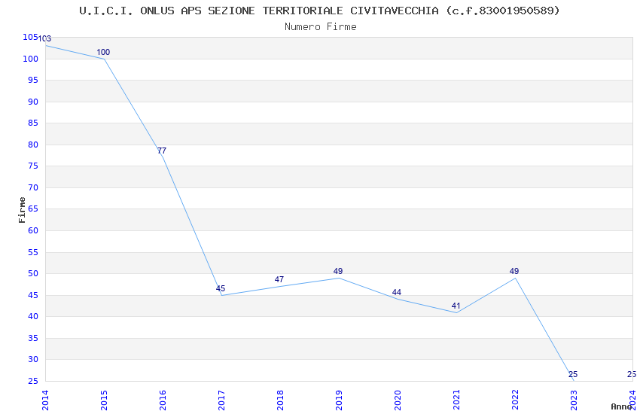Screen dimensions: 640x414
Task: Select the data point label '77'
Action: pos(162,151)
